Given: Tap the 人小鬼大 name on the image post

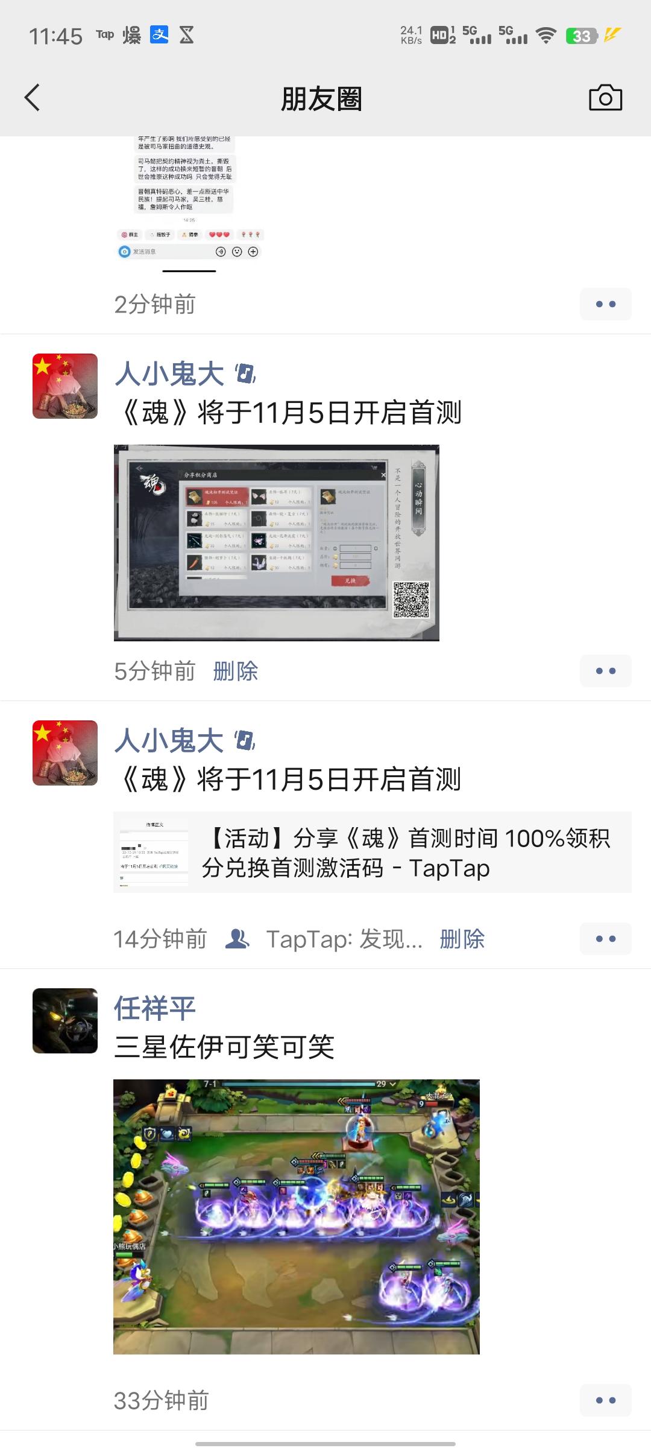Looking at the screenshot, I should pyautogui.click(x=169, y=373).
